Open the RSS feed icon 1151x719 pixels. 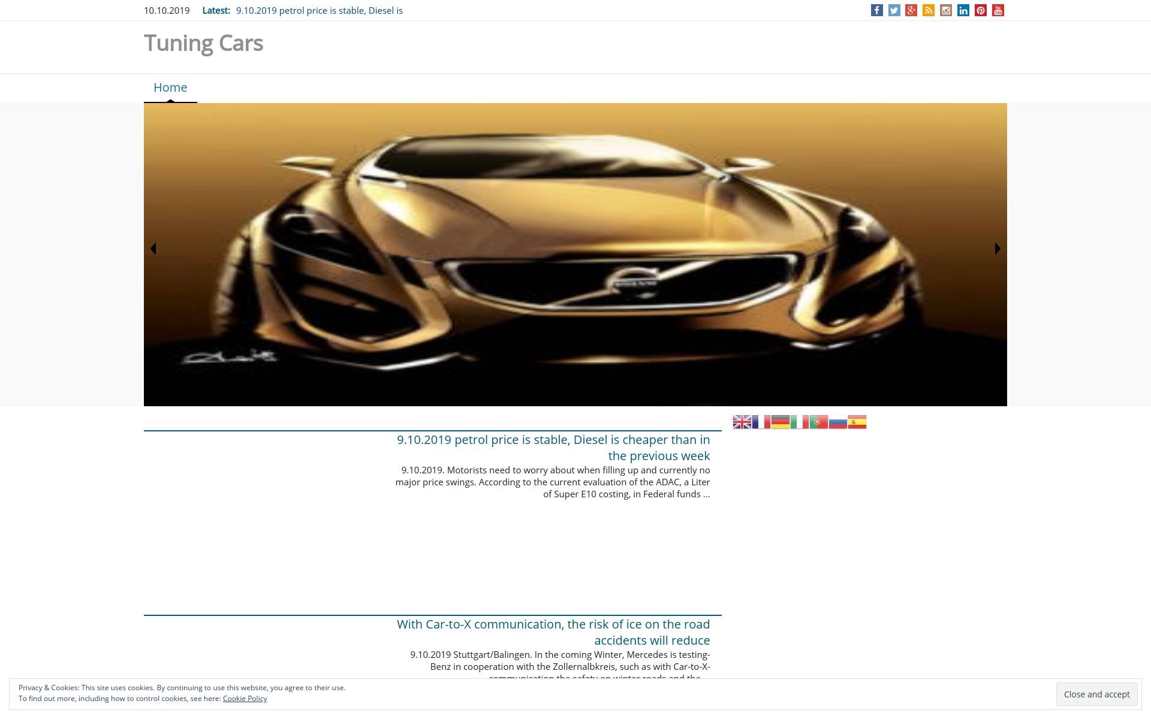(x=929, y=10)
